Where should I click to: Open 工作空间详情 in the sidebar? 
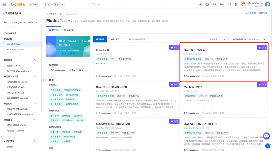point(10,33)
